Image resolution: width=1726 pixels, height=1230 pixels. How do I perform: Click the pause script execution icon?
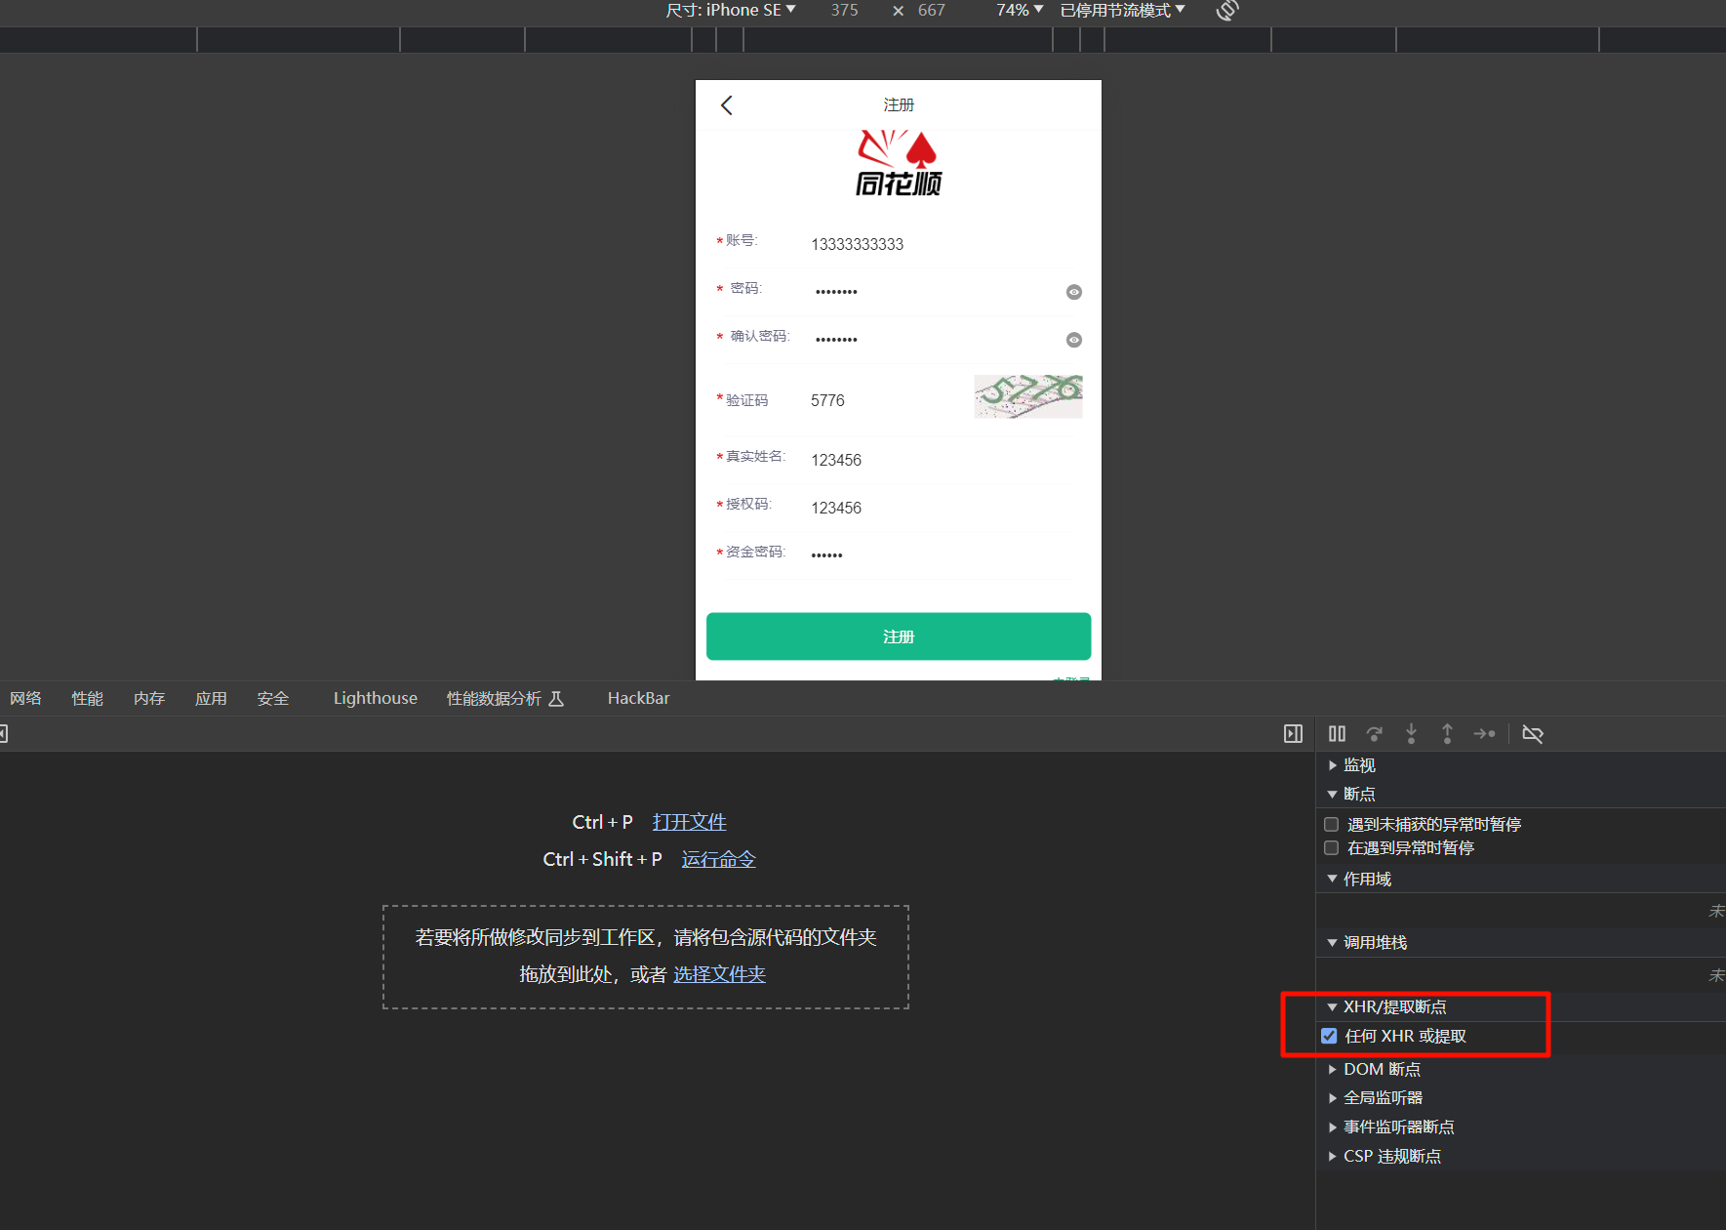pos(1337,733)
